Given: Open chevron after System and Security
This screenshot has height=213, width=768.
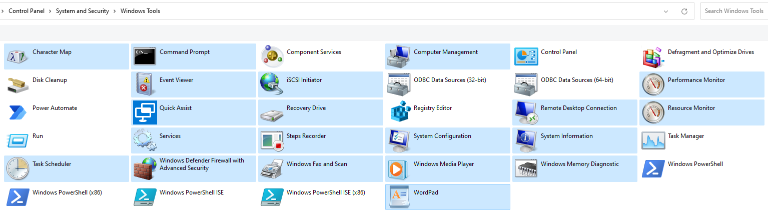Looking at the screenshot, I should 115,11.
